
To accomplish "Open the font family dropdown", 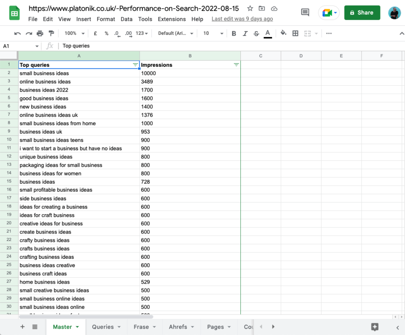I will click(176, 34).
